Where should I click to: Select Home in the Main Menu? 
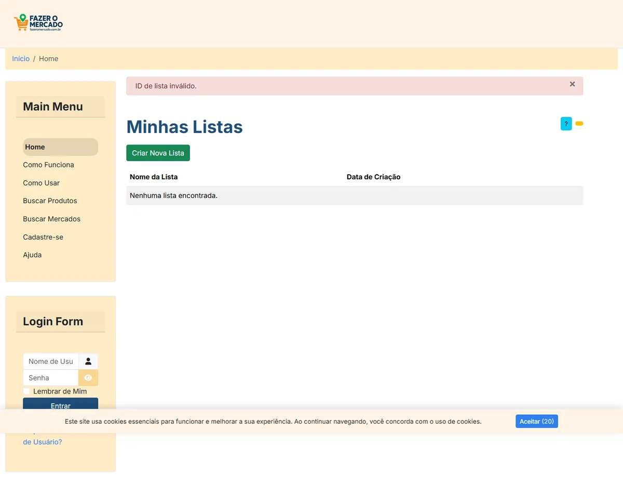(60, 147)
